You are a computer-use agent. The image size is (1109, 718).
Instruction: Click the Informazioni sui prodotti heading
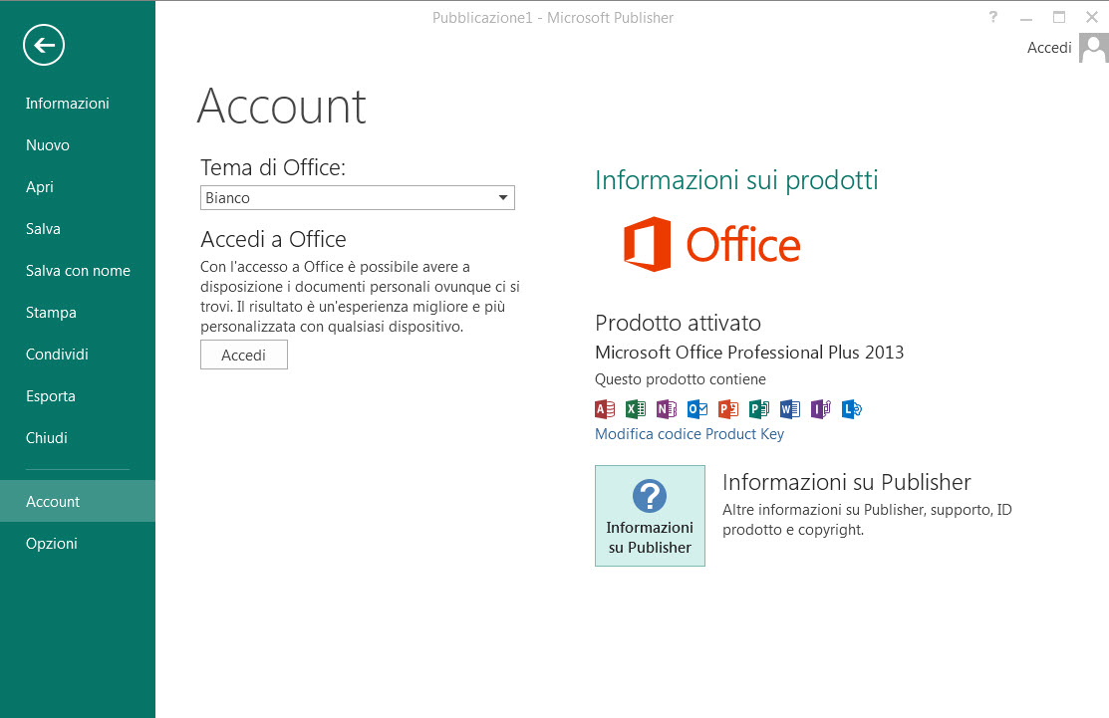[736, 180]
